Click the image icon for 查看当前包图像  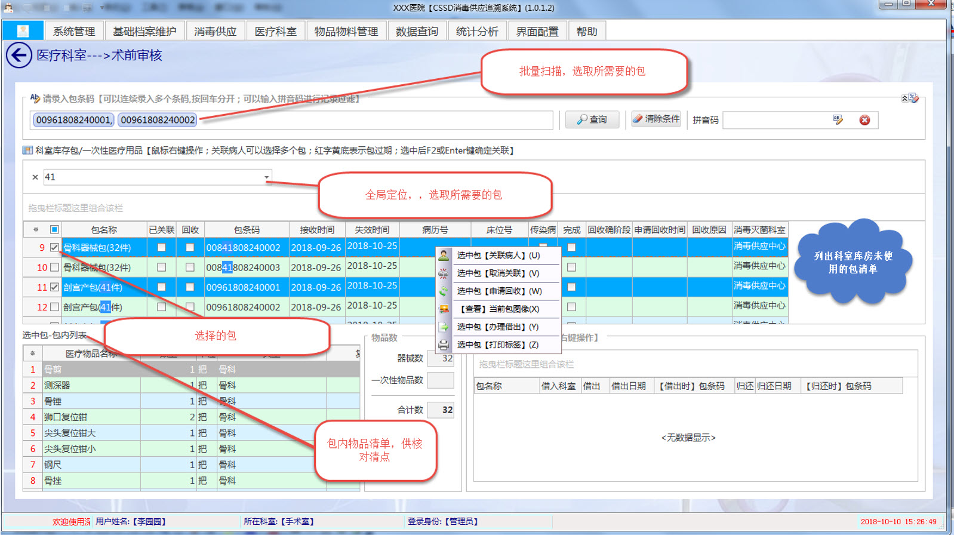tap(444, 309)
